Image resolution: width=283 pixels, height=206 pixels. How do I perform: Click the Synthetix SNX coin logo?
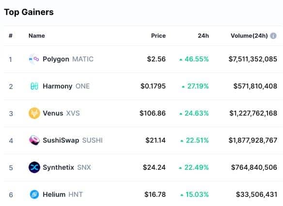pyautogui.click(x=34, y=167)
